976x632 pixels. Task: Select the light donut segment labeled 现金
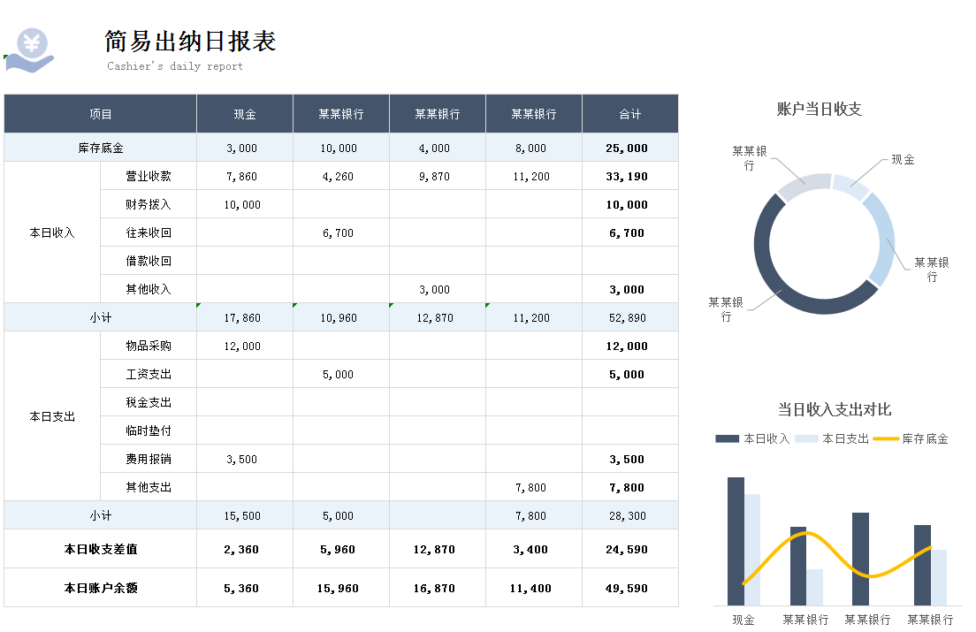(849, 186)
